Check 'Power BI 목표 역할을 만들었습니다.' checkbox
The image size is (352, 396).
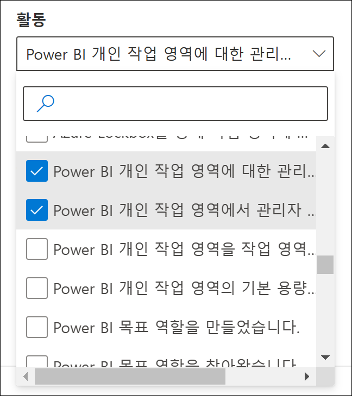click(x=37, y=327)
